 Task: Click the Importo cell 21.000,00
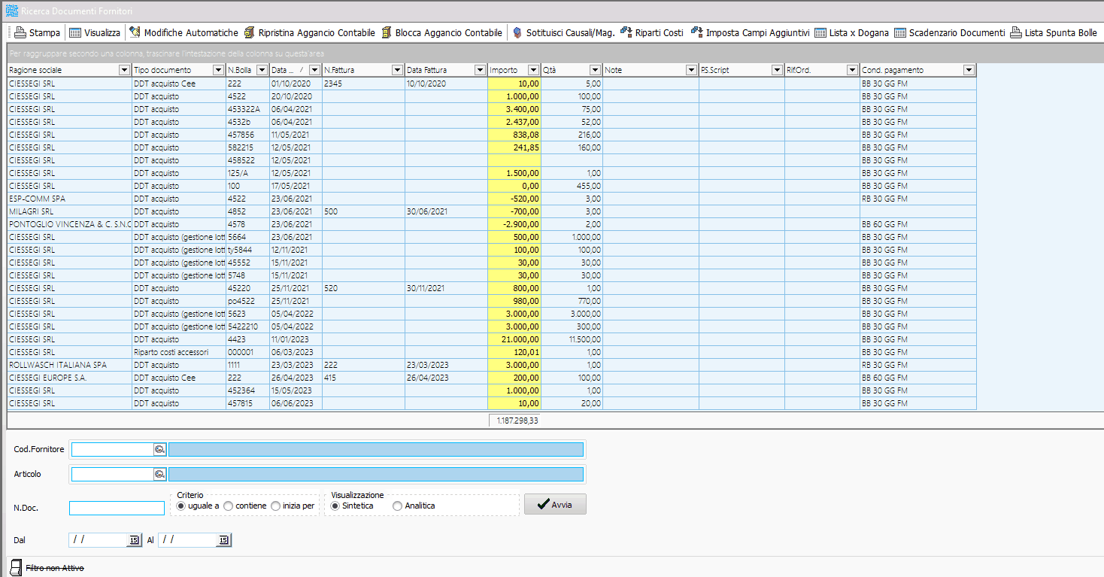point(514,339)
